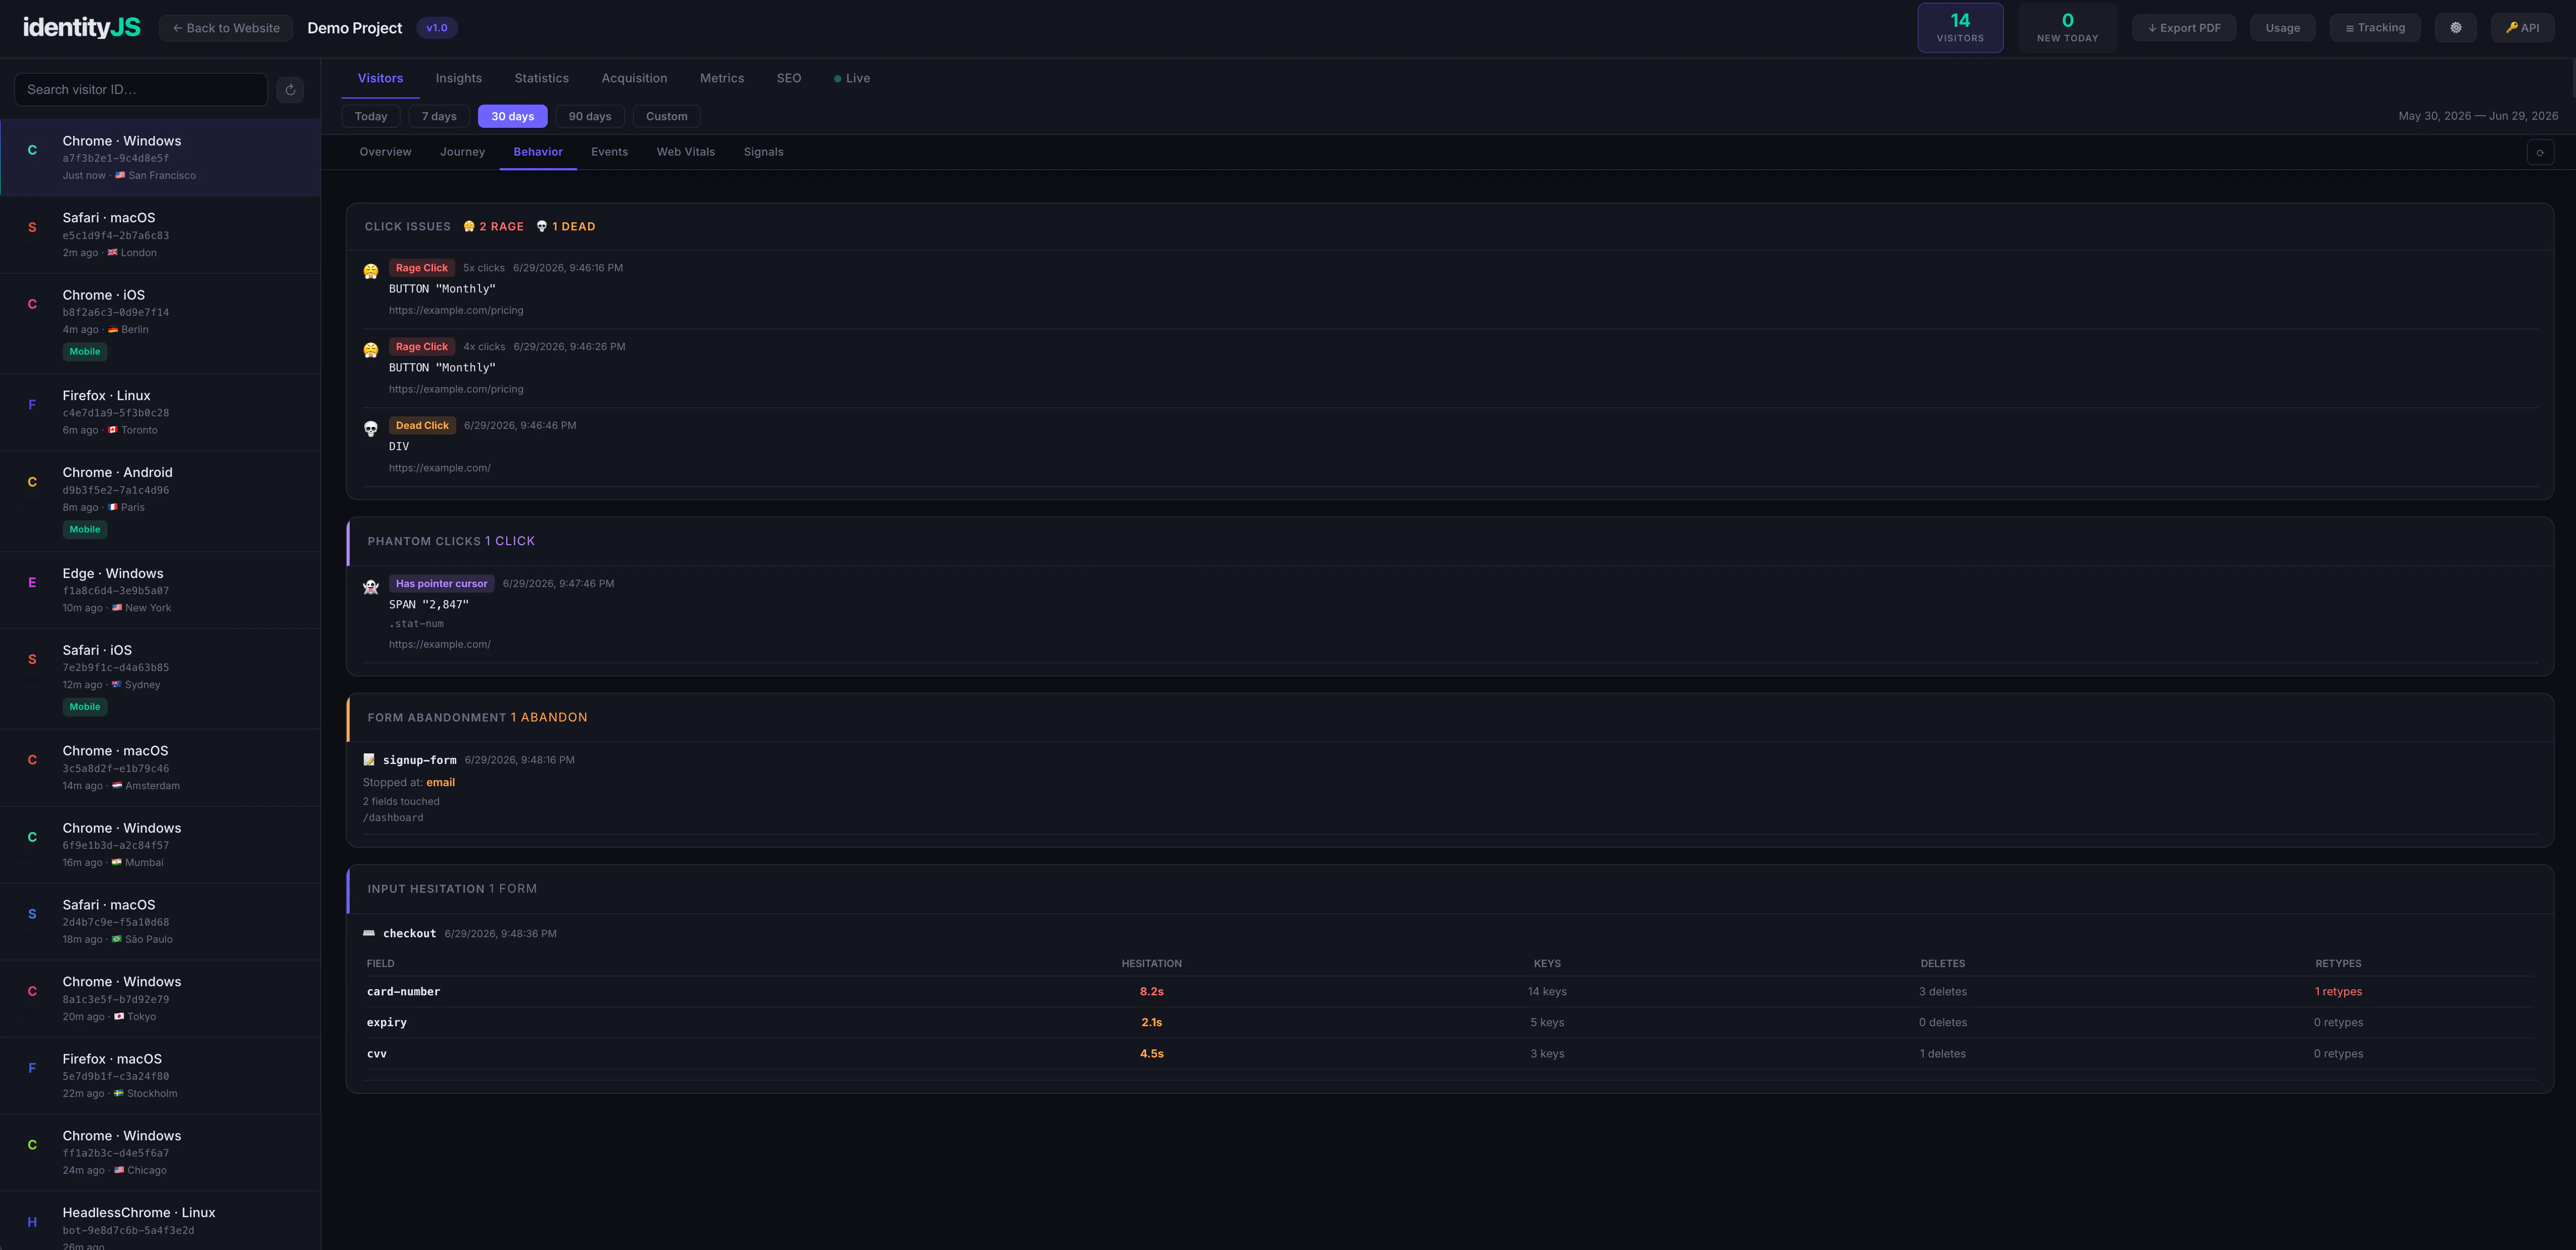The height and width of the screenshot is (1250, 2576).
Task: Open the SEO tab
Action: coord(789,78)
